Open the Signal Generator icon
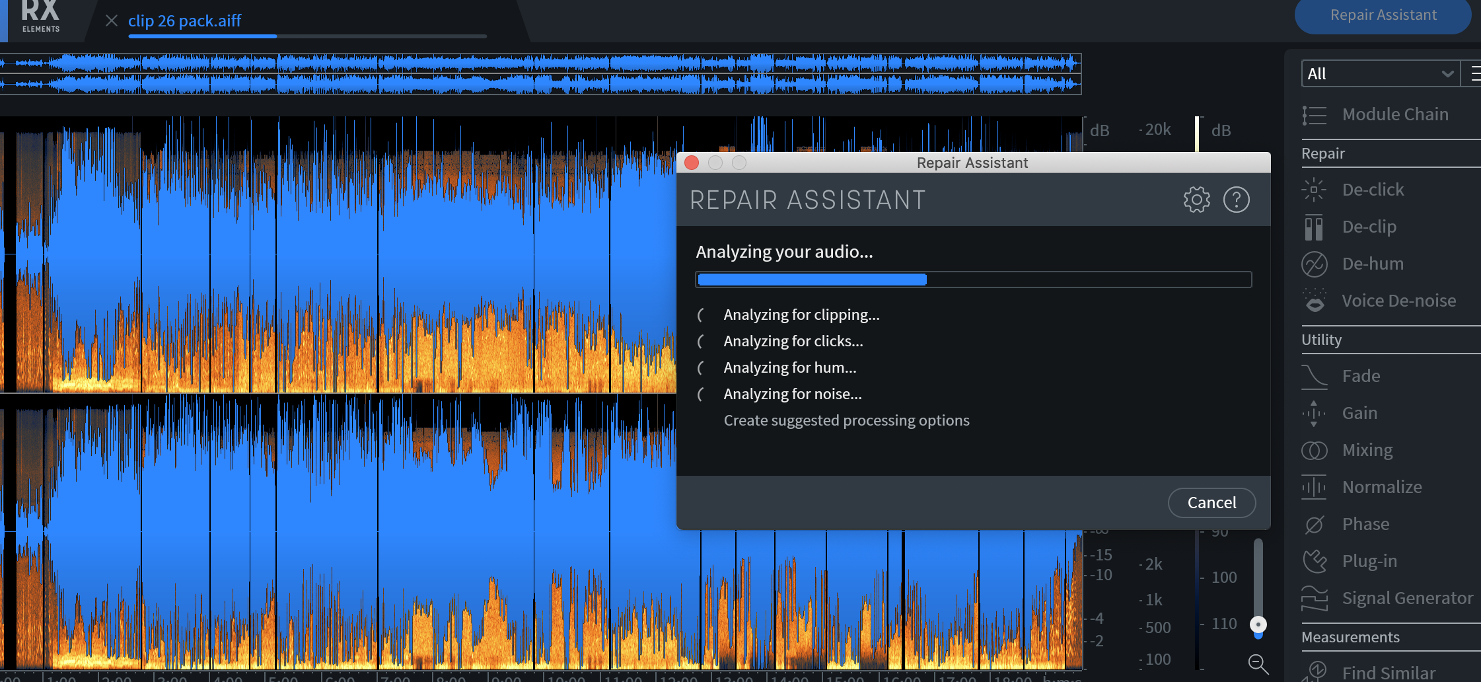Image resolution: width=1481 pixels, height=682 pixels. tap(1314, 598)
